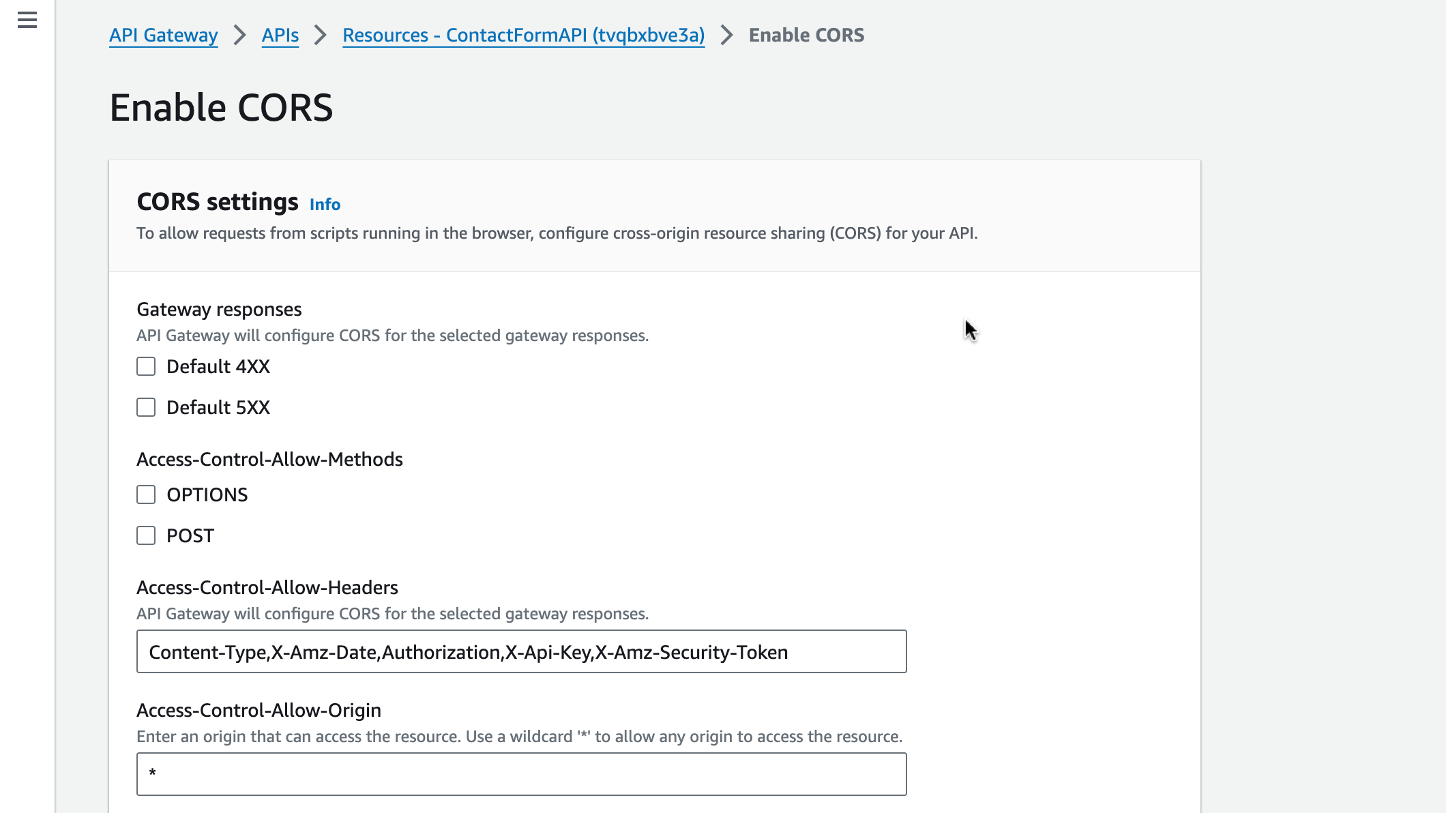Screen dimensions: 1446x813
Task: Click the Enable CORS breadcrumb item
Action: (x=806, y=35)
